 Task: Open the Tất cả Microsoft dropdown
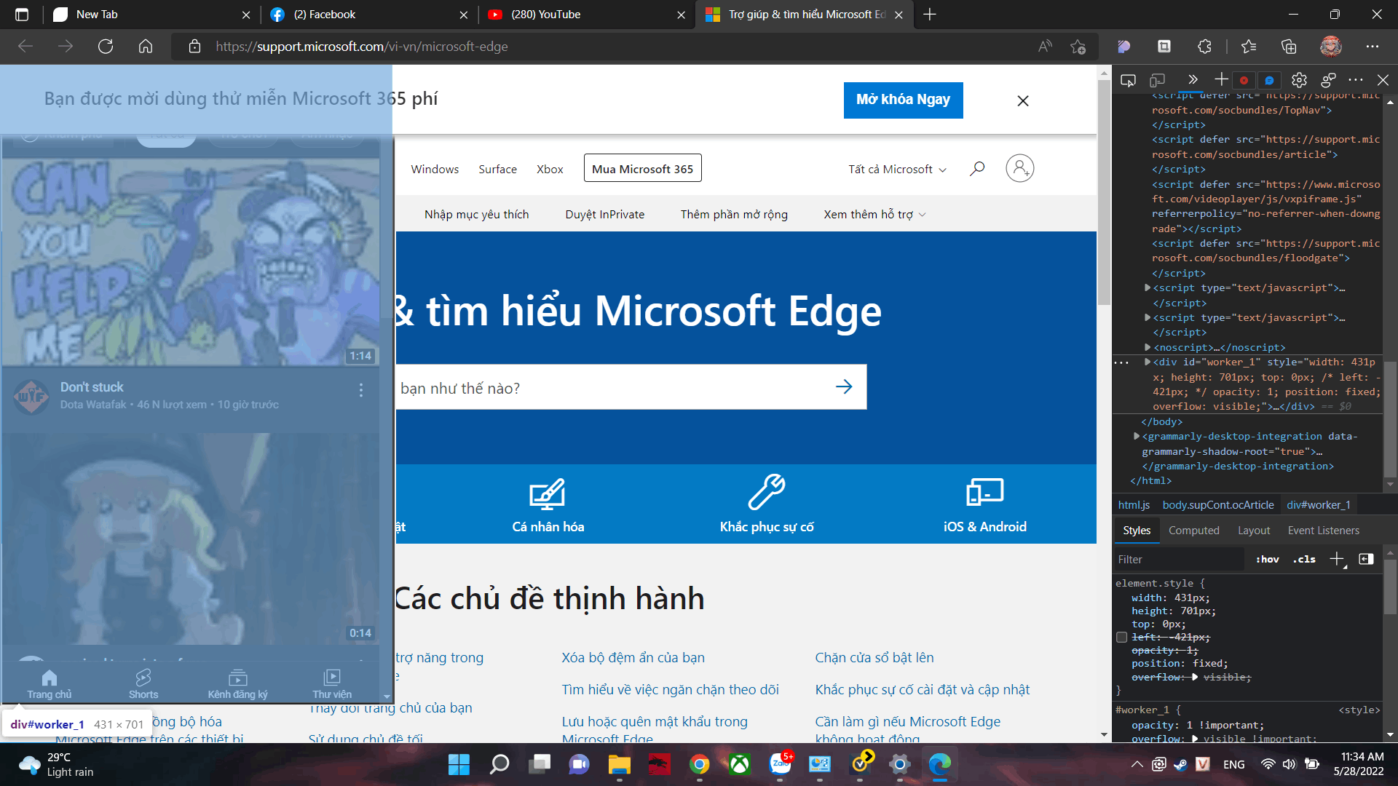click(897, 169)
